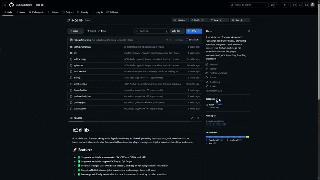
Task: Edit repository details with the About gear icon
Action: 248,31
